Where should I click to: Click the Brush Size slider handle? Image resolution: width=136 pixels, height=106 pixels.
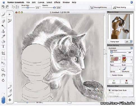28,8
